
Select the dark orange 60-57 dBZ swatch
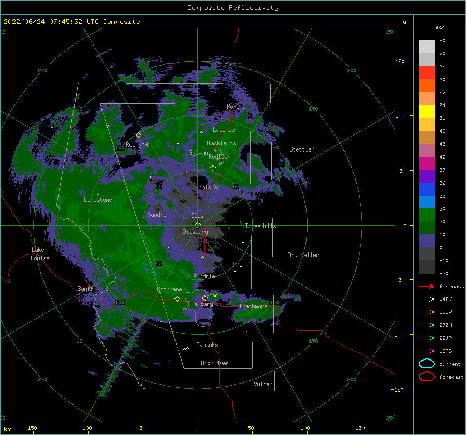tap(427, 86)
